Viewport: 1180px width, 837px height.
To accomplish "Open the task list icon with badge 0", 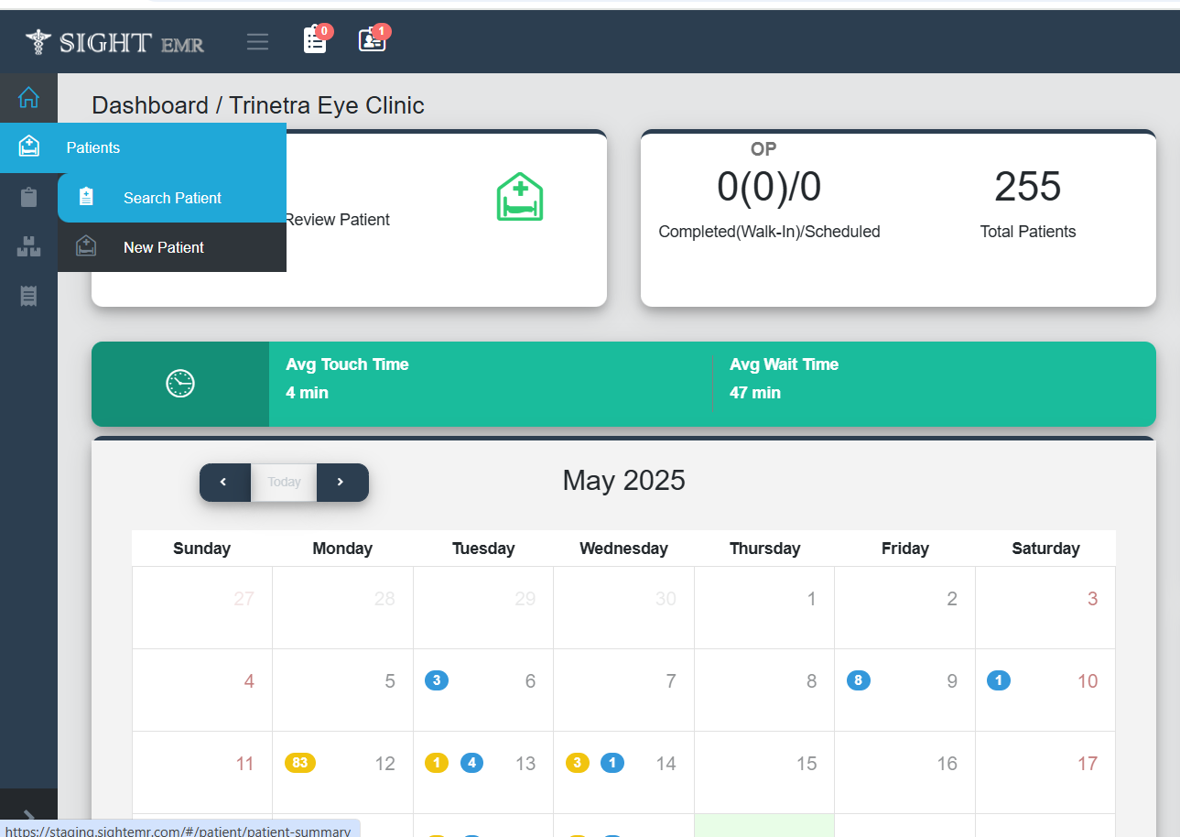I will coord(315,40).
